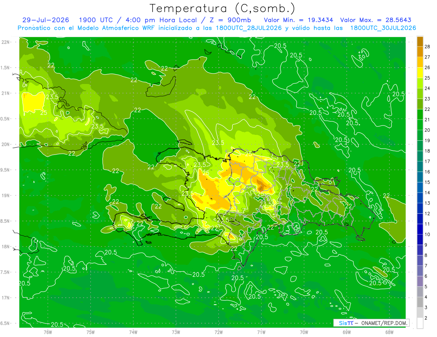Click the '17' value on the color legend
Image resolution: width=437 pixels, height=337 pixels.
coord(428,161)
